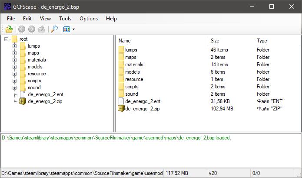This screenshot has height=178, width=302.
Task: Select models name in file list
Action: click(133, 72)
